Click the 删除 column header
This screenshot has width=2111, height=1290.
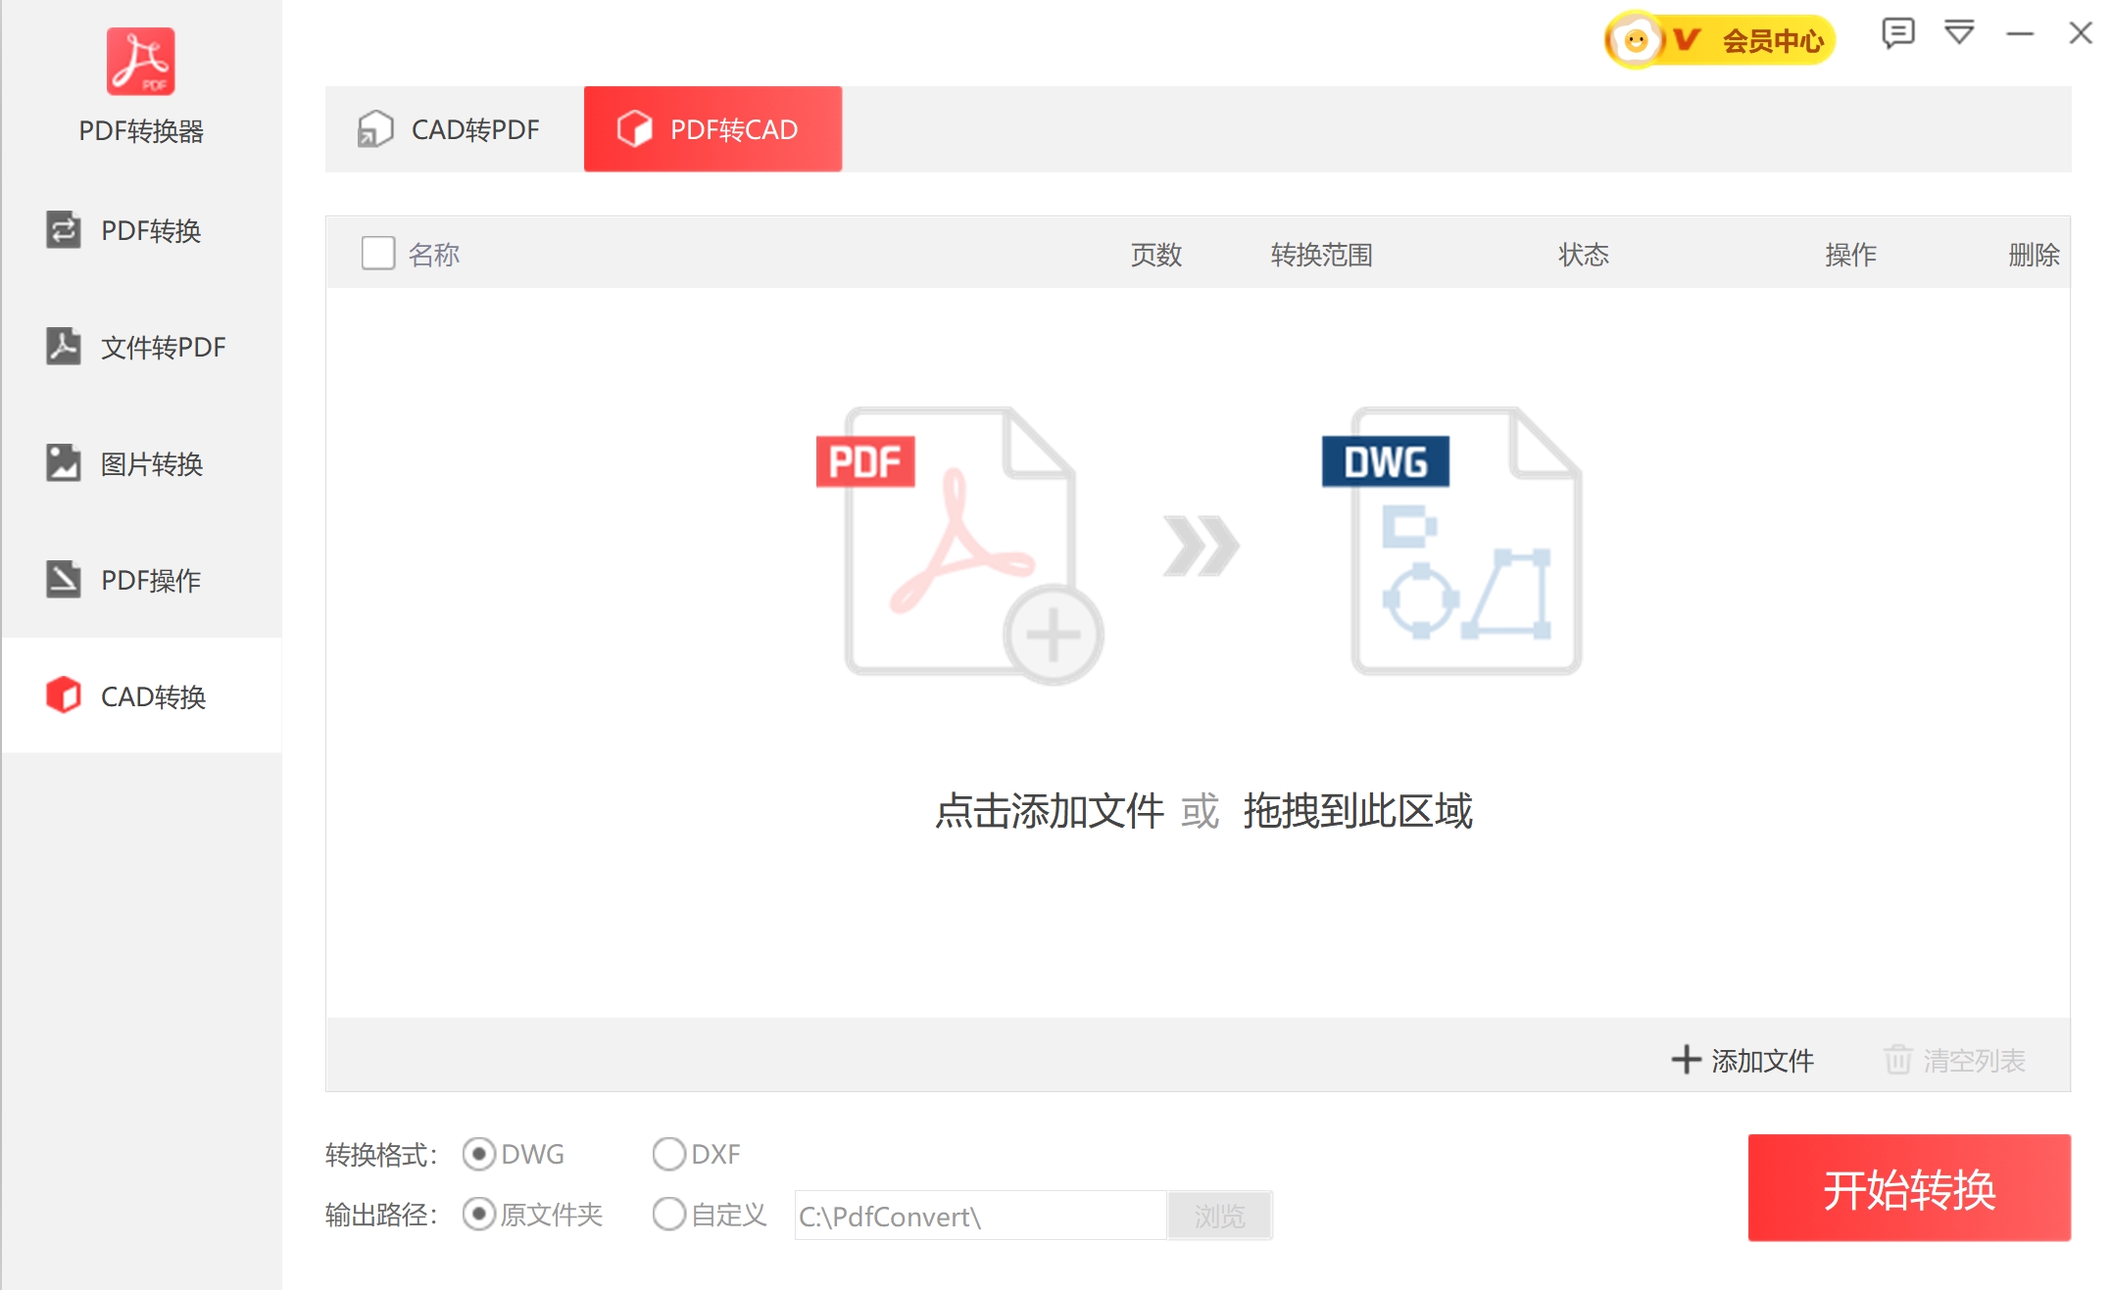click(x=2034, y=255)
